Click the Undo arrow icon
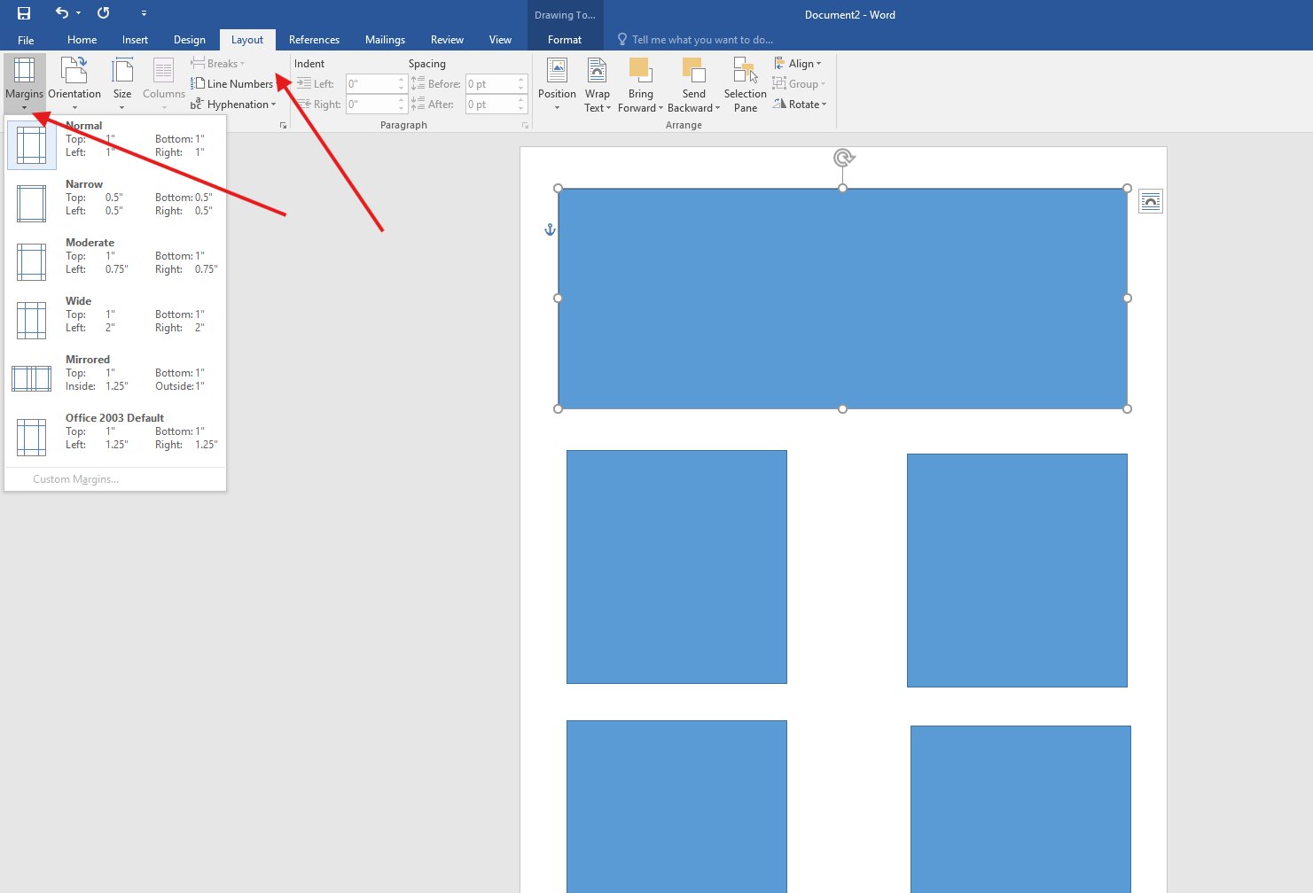This screenshot has height=893, width=1313. (x=61, y=13)
